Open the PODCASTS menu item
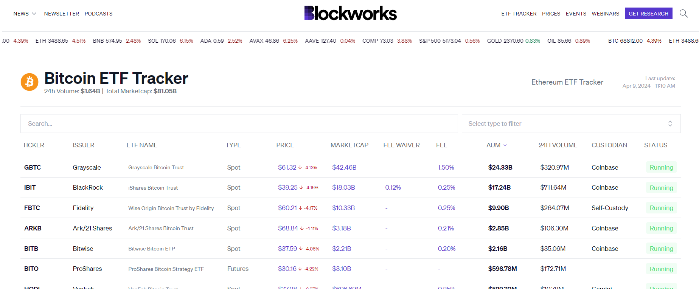 click(x=98, y=14)
